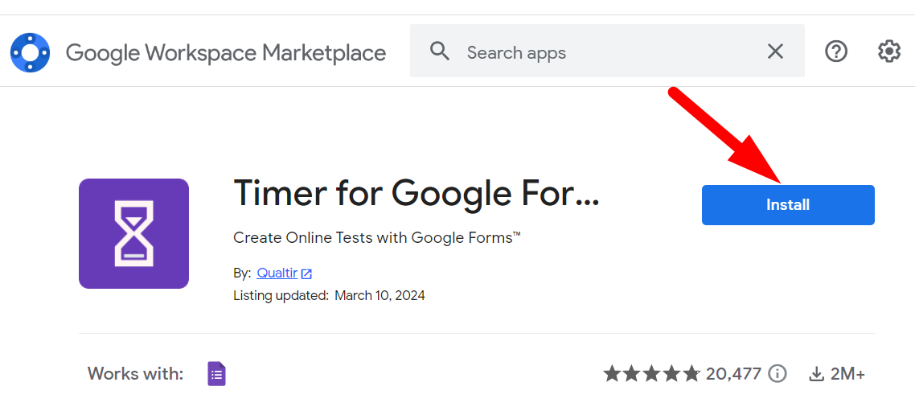This screenshot has height=411, width=915.
Task: Click the external link icon beside Qualtir
Action: [306, 274]
